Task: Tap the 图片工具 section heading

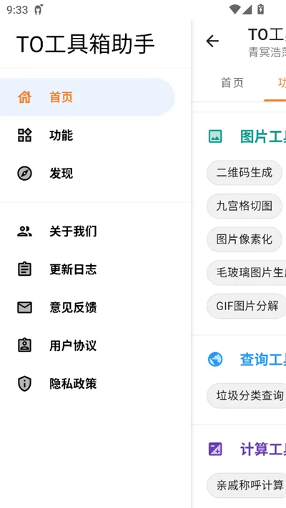Action: [x=263, y=136]
